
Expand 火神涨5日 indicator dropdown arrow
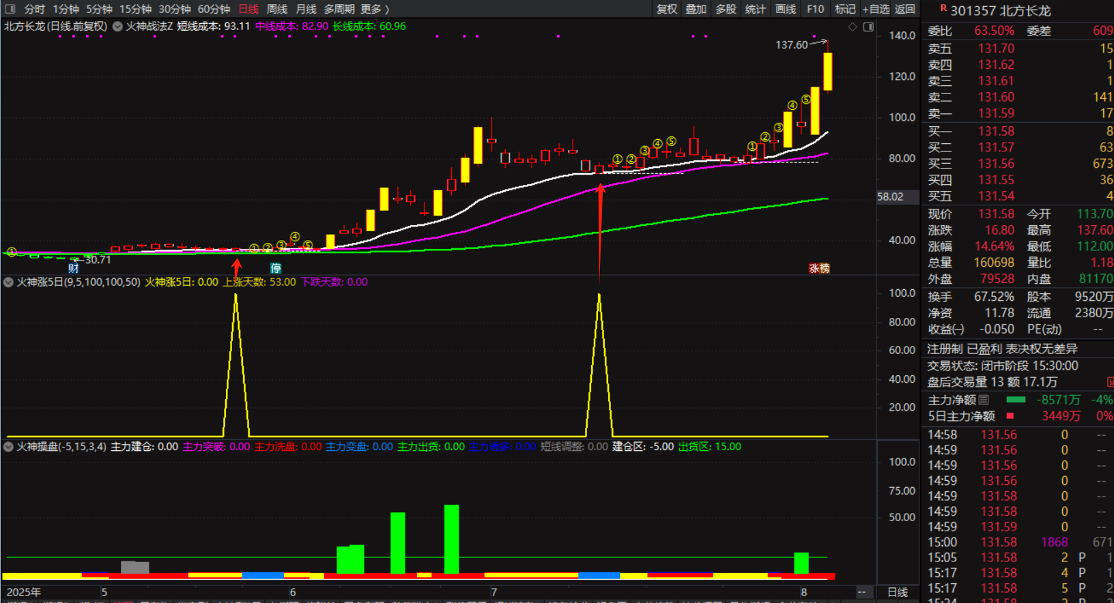pos(9,282)
